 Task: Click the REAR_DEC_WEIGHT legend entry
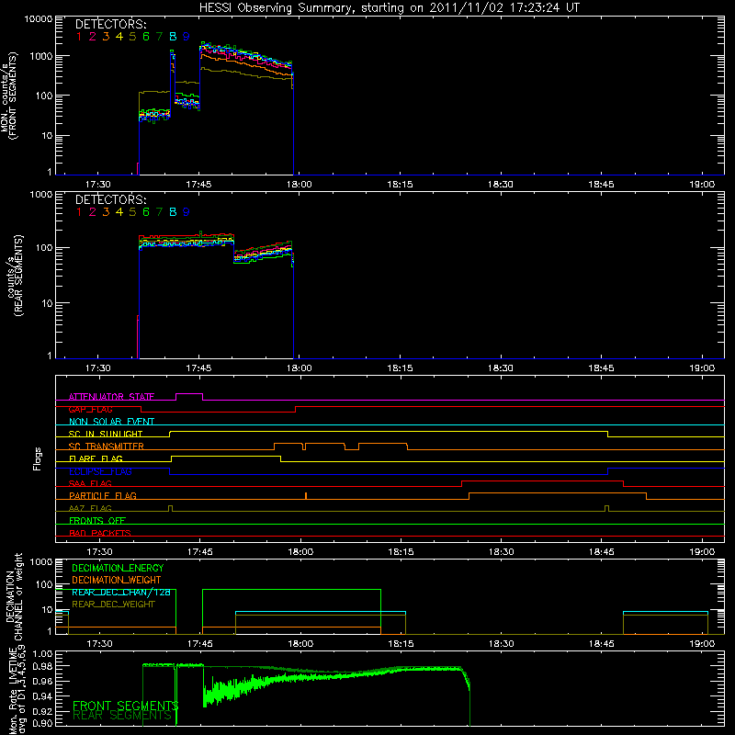coord(113,605)
